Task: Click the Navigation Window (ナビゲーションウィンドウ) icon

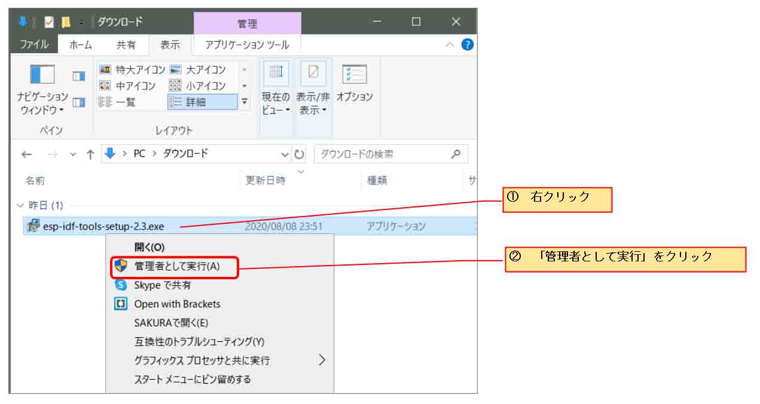Action: pyautogui.click(x=42, y=75)
